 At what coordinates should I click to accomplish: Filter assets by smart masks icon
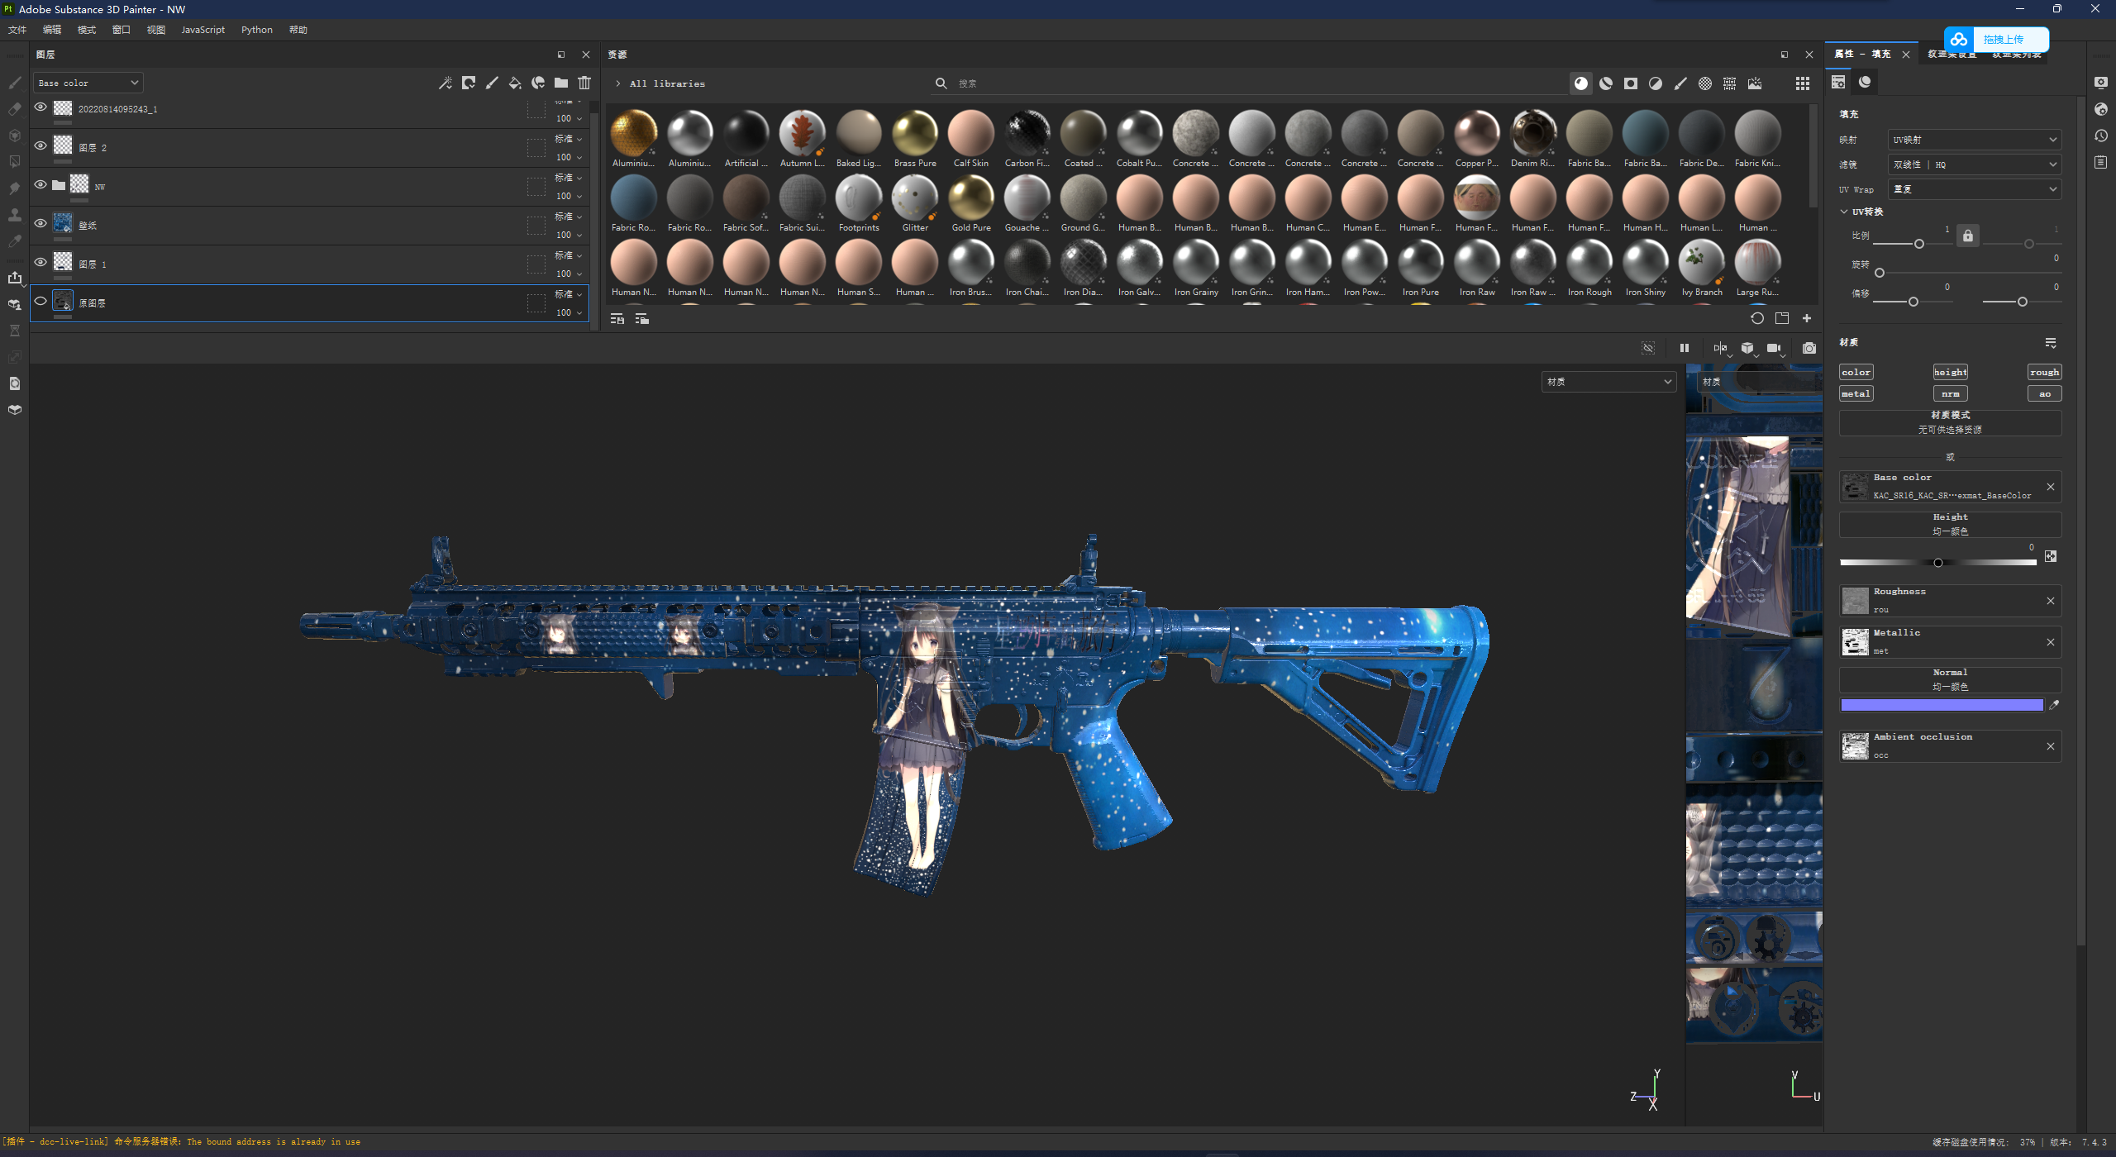1630,83
